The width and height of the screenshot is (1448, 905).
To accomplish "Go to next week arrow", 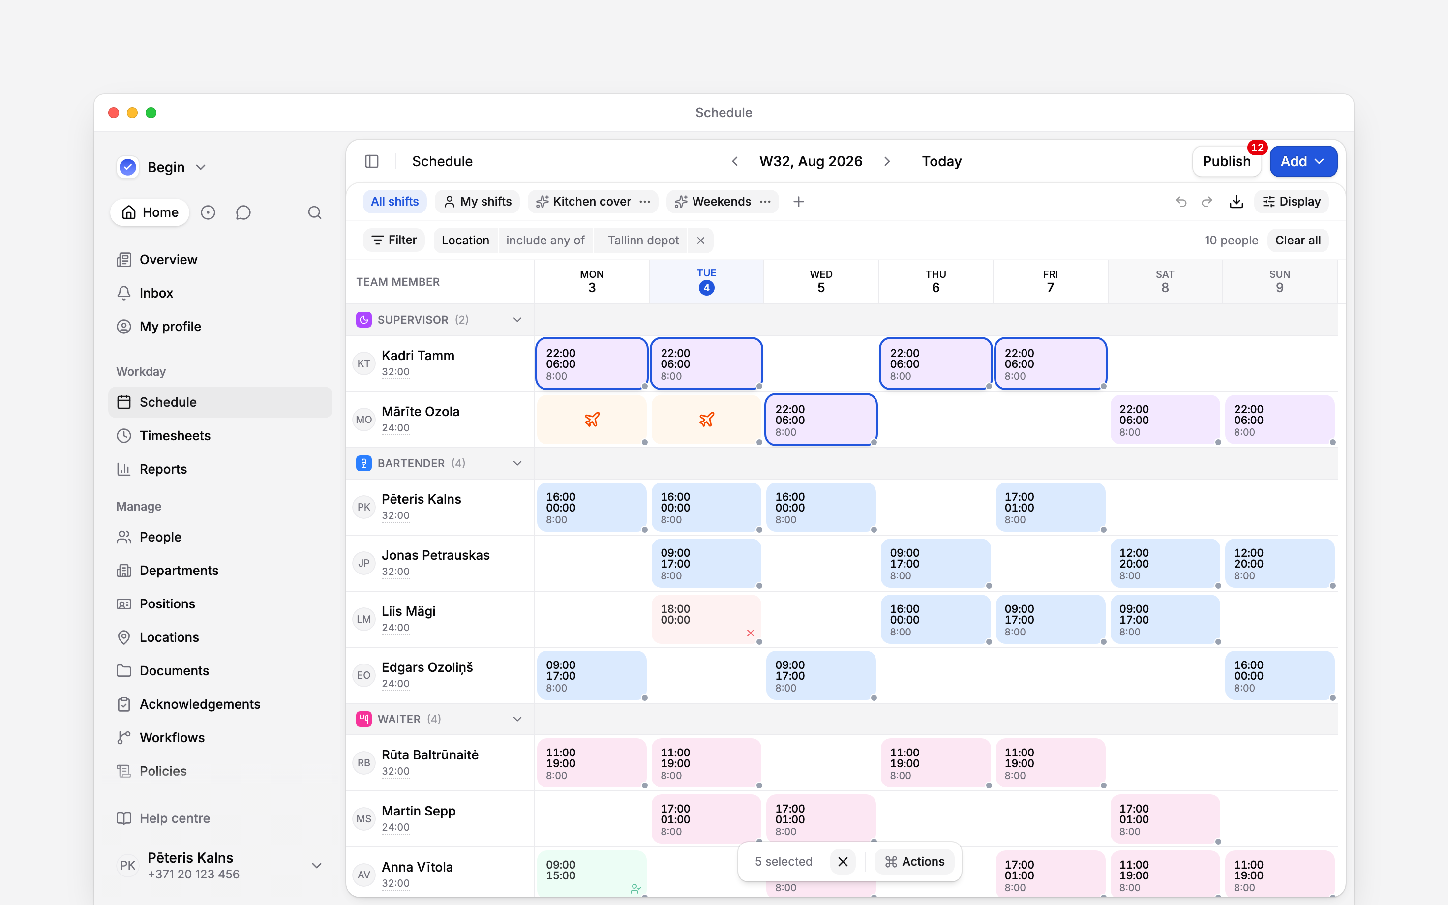I will [x=887, y=161].
